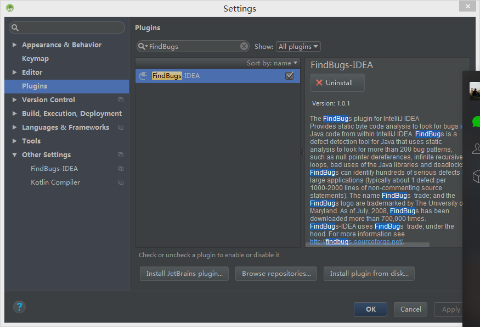This screenshot has width=480, height=327.
Task: Expand the Tools section arrow
Action: pos(14,141)
